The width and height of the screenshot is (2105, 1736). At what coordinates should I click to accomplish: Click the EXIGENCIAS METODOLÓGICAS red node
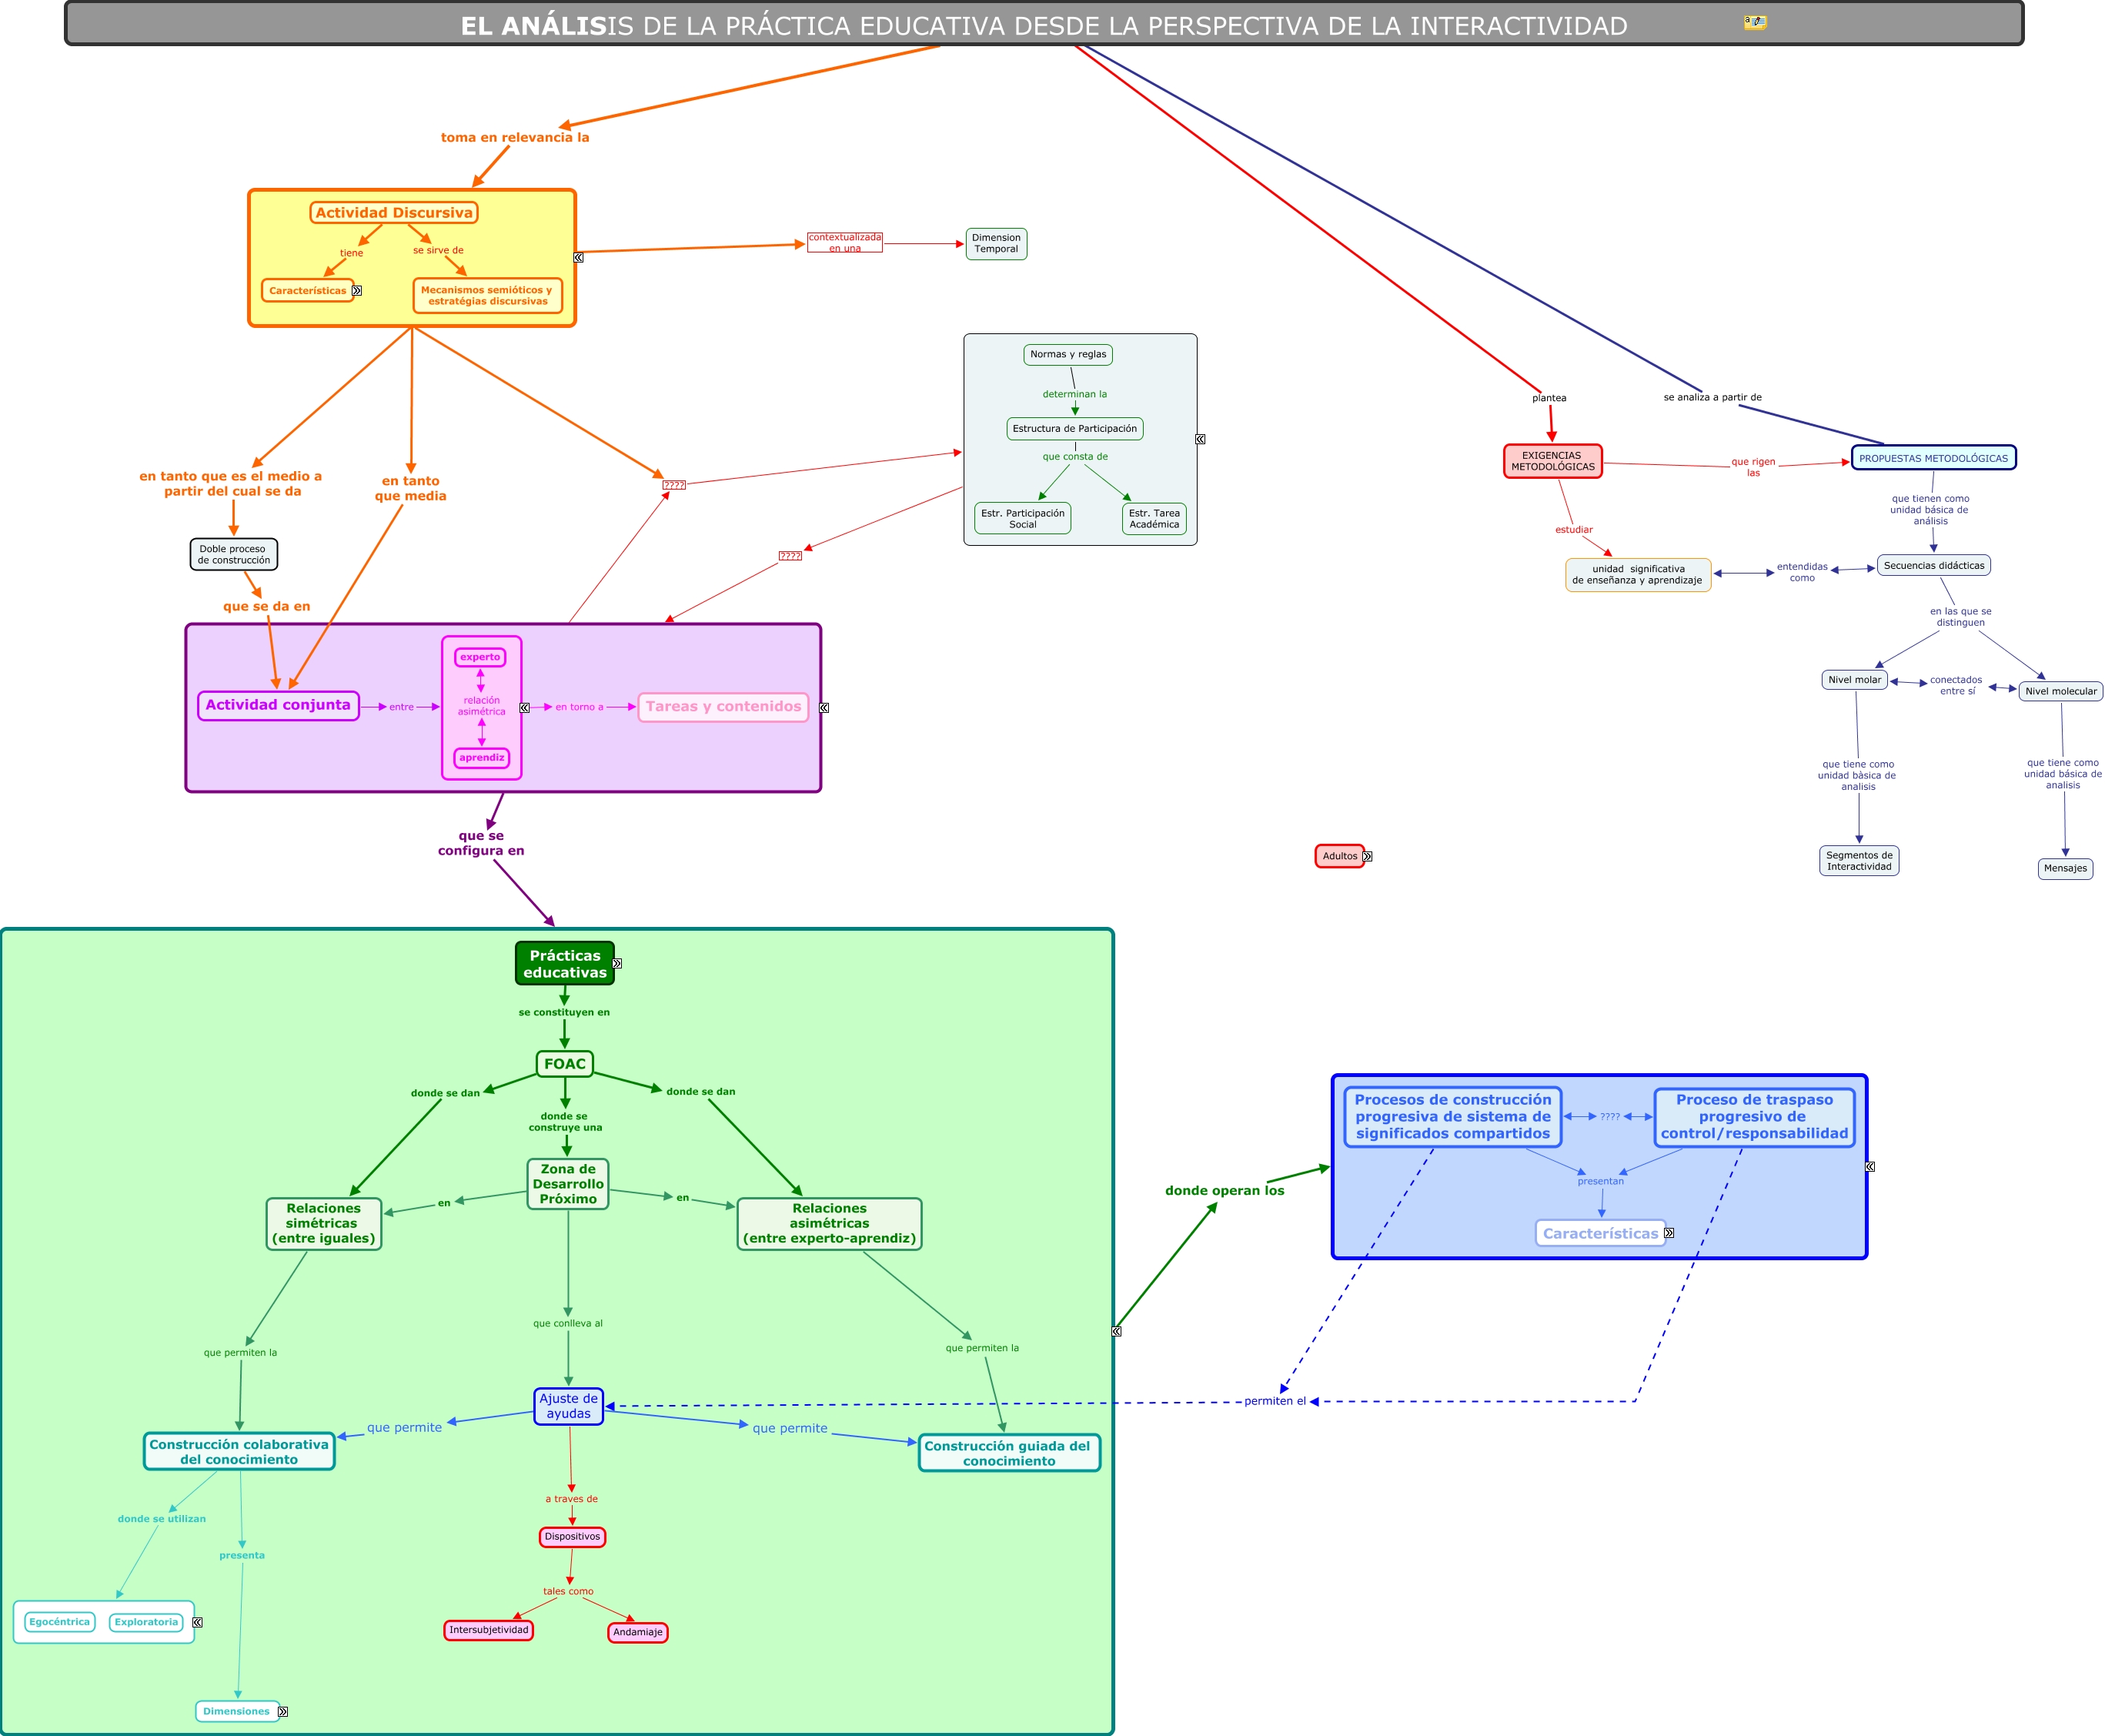click(x=1552, y=461)
